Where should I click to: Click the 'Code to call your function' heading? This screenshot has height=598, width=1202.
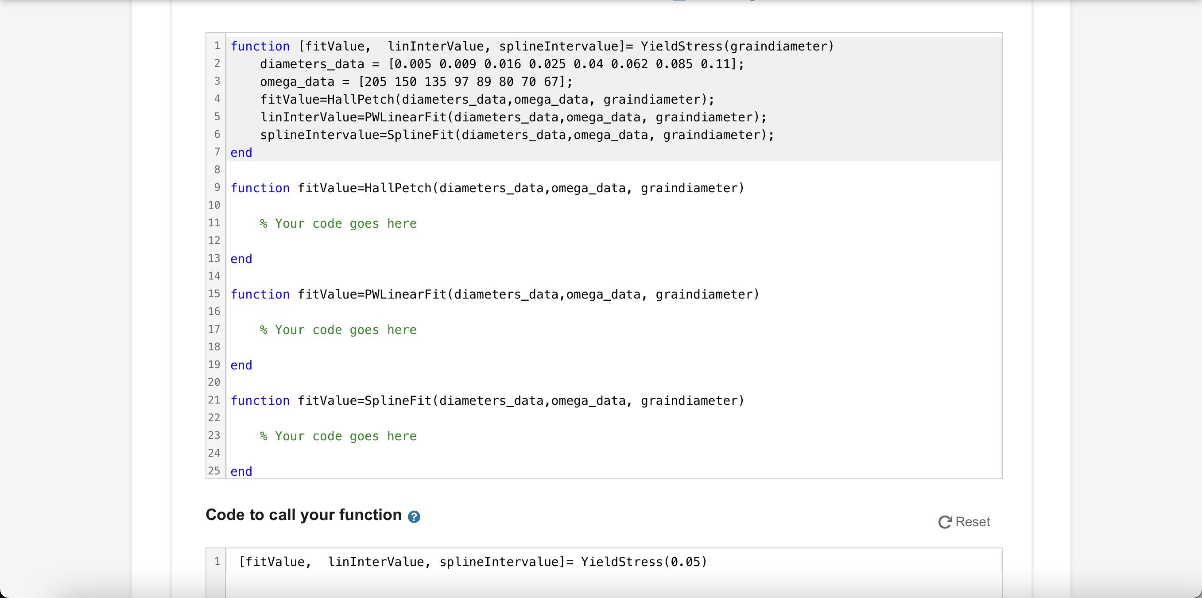[303, 514]
